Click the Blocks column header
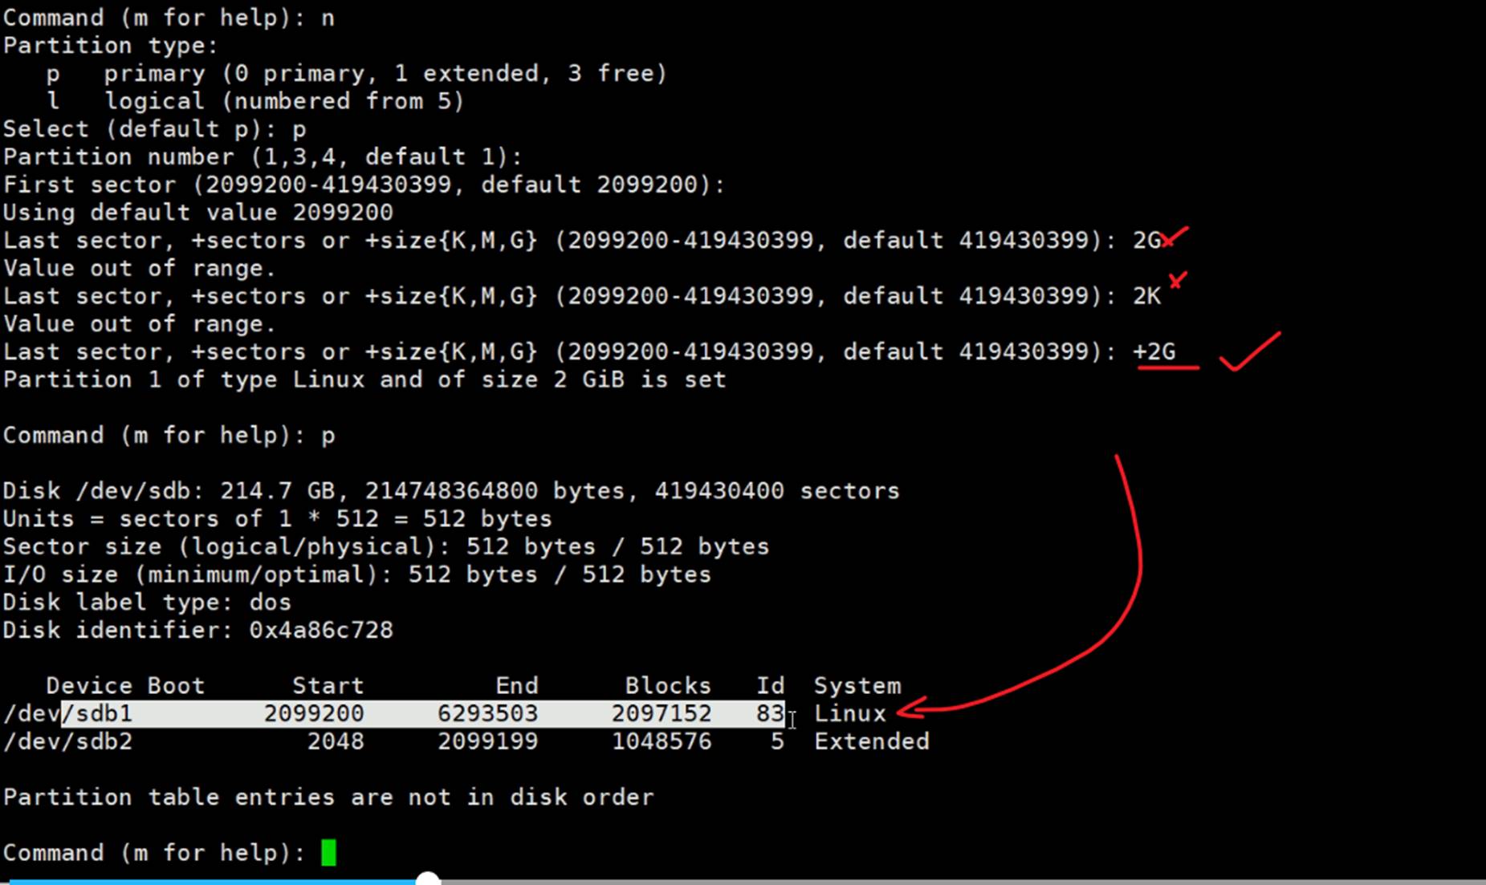This screenshot has width=1486, height=885. click(667, 686)
